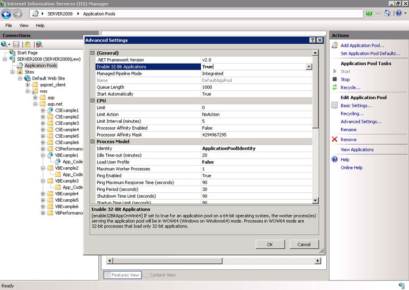Click the aspnet_client folder icon
Viewport: 409px width, 290px height.
click(x=35, y=85)
